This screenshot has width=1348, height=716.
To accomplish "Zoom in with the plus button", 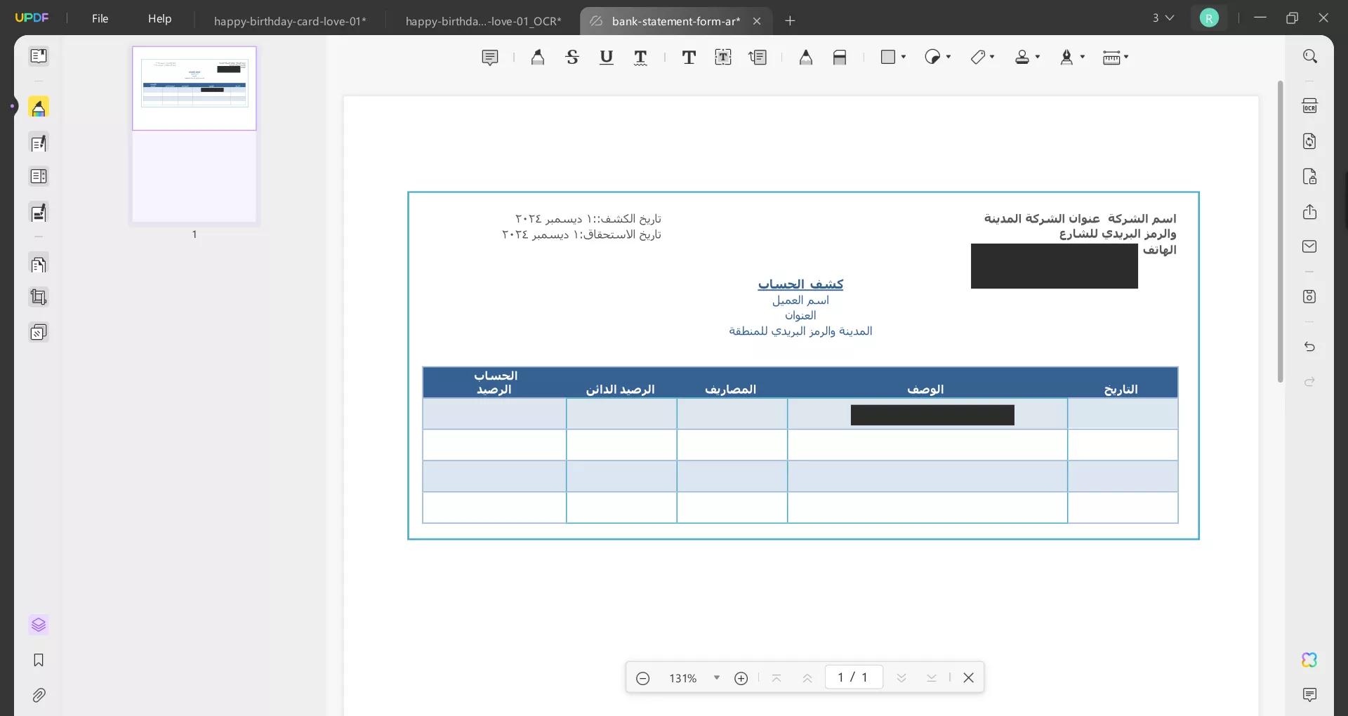I will (741, 678).
